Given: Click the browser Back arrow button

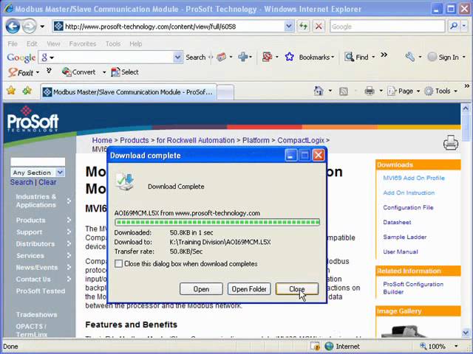Looking at the screenshot, I should (x=13, y=27).
